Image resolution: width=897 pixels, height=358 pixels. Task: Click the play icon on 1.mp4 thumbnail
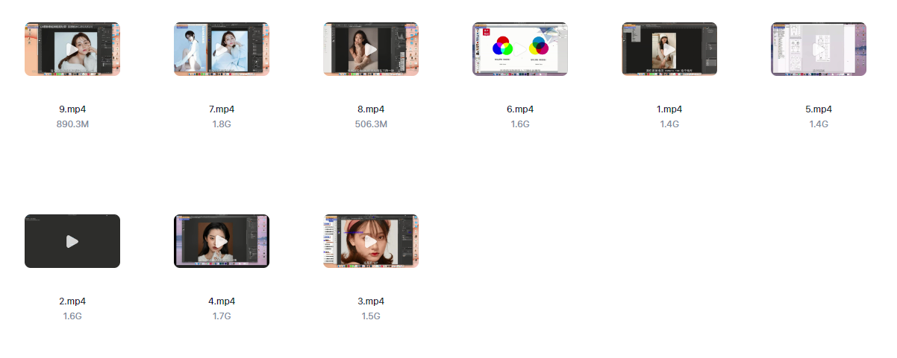669,49
